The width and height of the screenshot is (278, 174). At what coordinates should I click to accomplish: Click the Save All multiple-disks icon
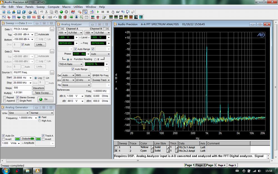point(24,12)
